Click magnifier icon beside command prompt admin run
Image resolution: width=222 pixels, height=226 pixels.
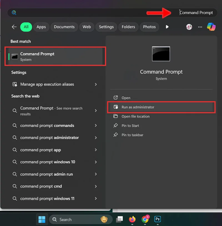pyautogui.click(x=15, y=174)
